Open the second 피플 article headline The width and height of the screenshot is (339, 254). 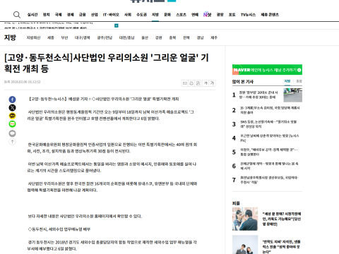point(282,246)
